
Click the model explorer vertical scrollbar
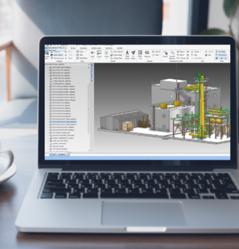point(88,108)
